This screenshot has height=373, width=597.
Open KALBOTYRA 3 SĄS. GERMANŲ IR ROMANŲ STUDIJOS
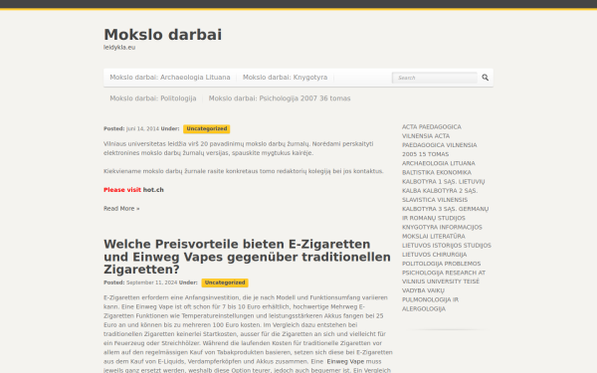[x=445, y=214]
